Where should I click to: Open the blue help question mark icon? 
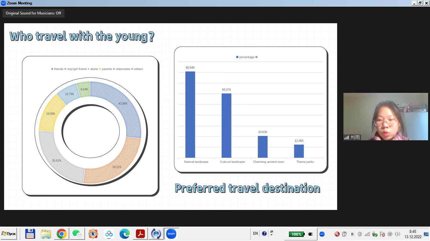[264, 233]
